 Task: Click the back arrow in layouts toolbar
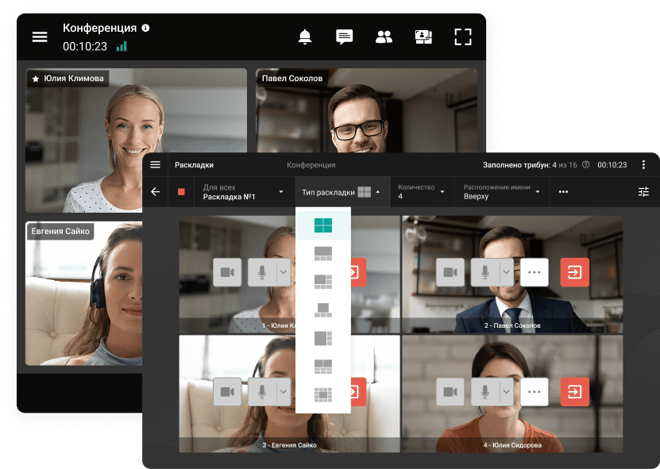(156, 192)
